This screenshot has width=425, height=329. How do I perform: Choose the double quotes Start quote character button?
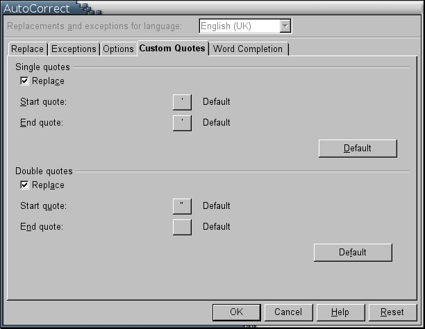click(182, 206)
